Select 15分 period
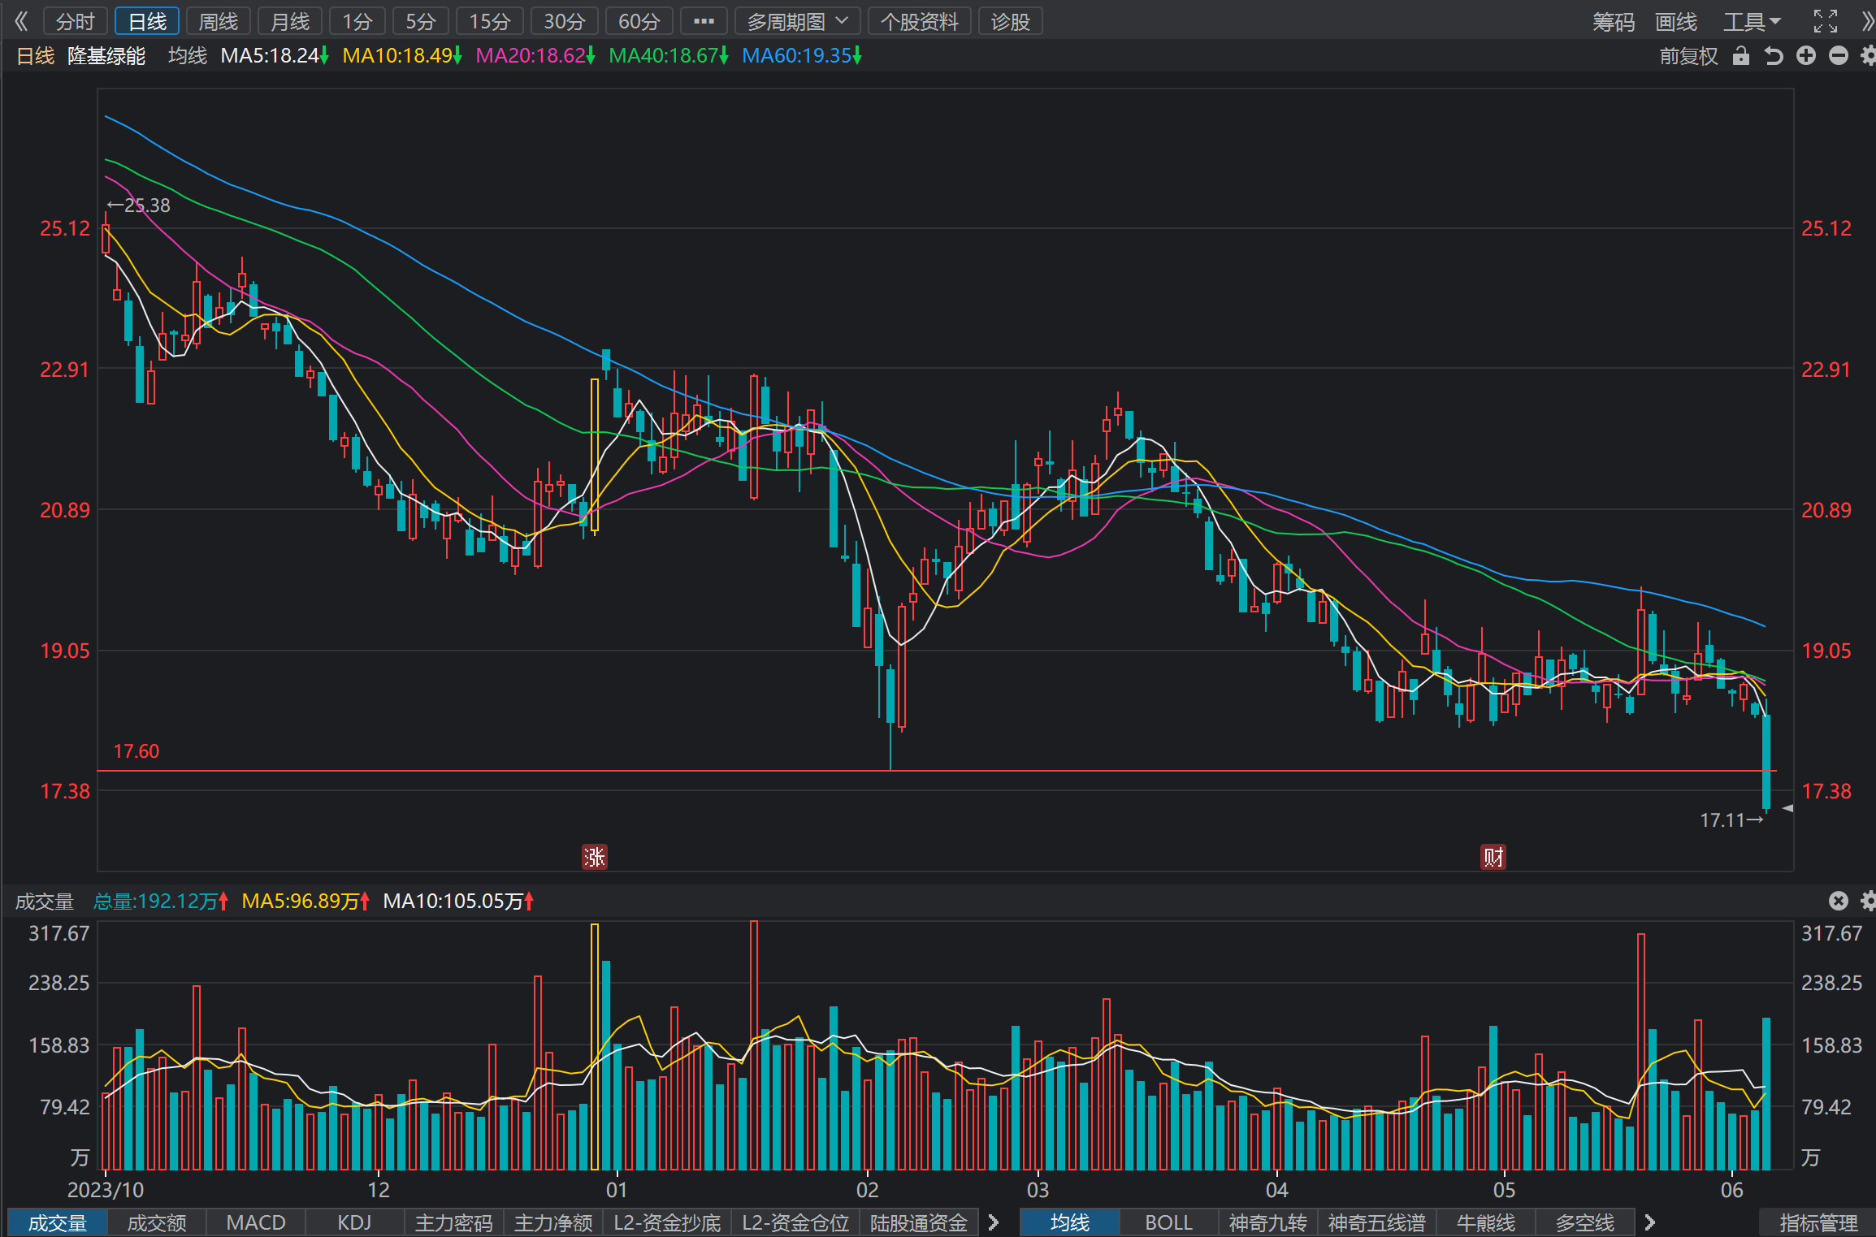Viewport: 1876px width, 1237px height. (x=490, y=21)
